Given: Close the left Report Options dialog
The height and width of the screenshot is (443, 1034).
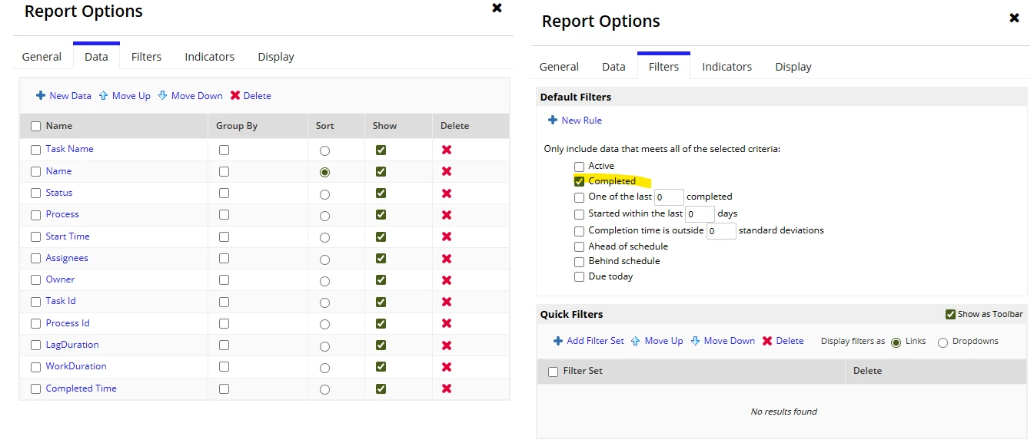Looking at the screenshot, I should [x=497, y=8].
